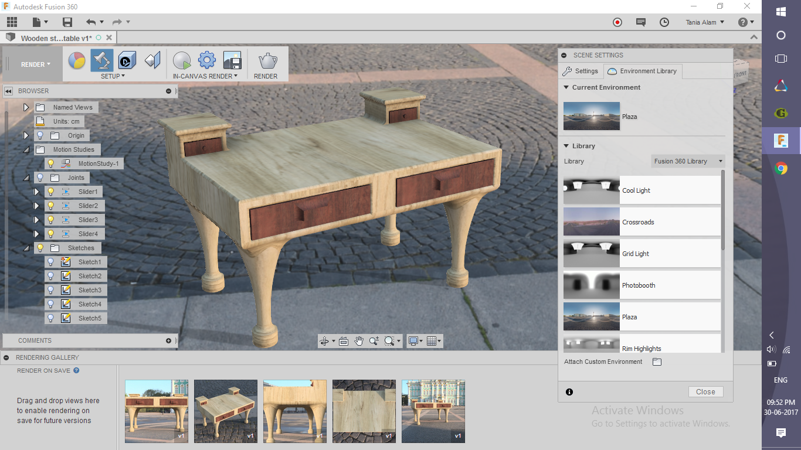Collapse the Browser panel arrows
The height and width of the screenshot is (450, 801).
pos(9,91)
